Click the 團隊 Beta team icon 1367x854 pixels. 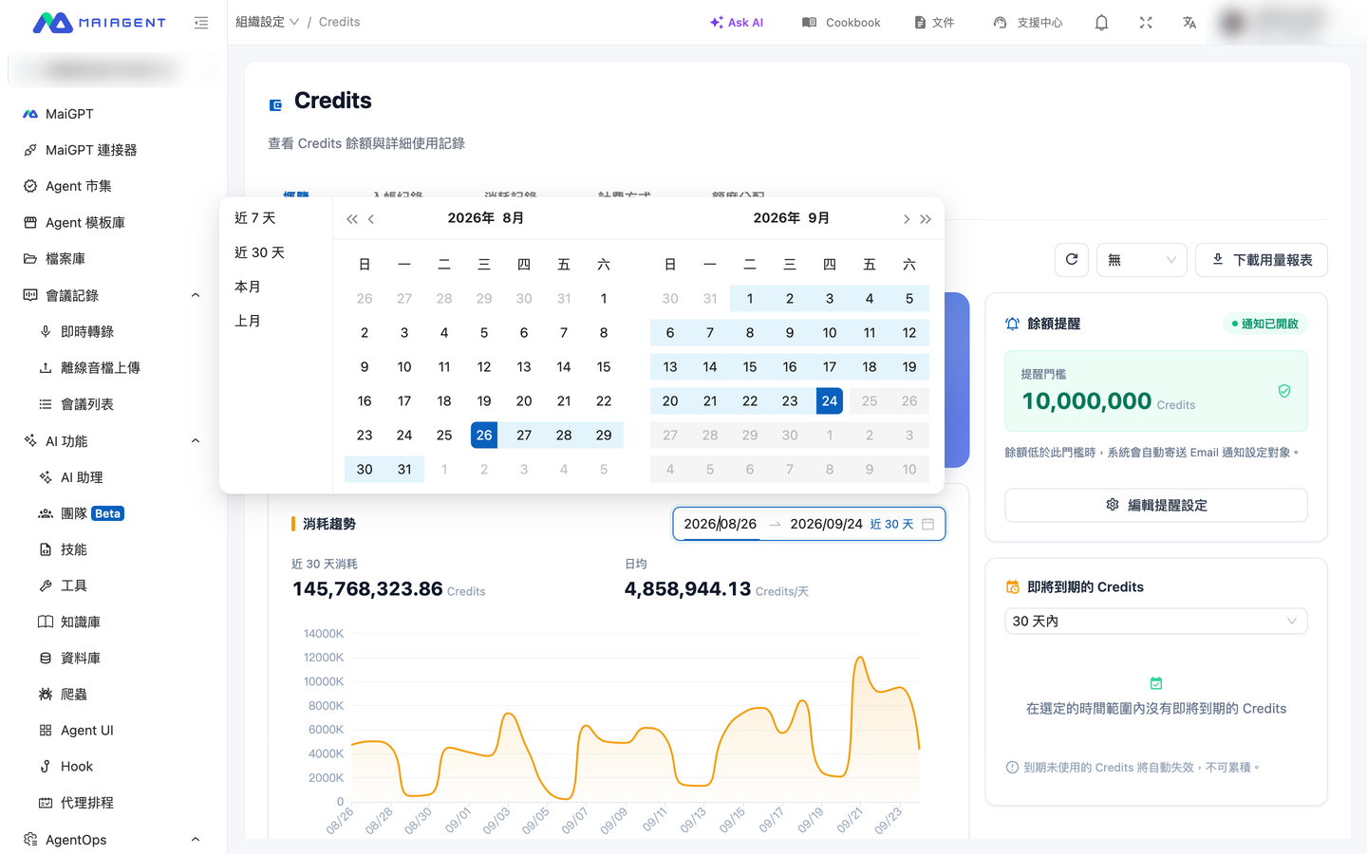tap(46, 513)
